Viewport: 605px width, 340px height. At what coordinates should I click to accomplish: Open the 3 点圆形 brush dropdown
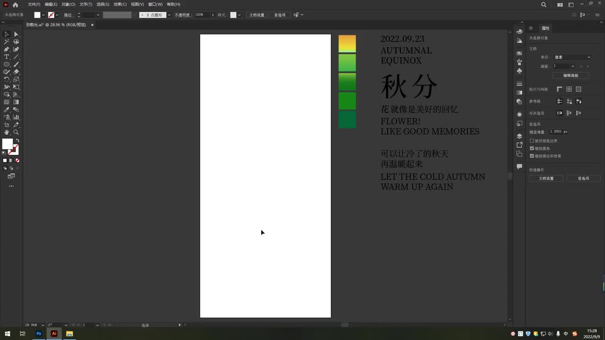[169, 15]
